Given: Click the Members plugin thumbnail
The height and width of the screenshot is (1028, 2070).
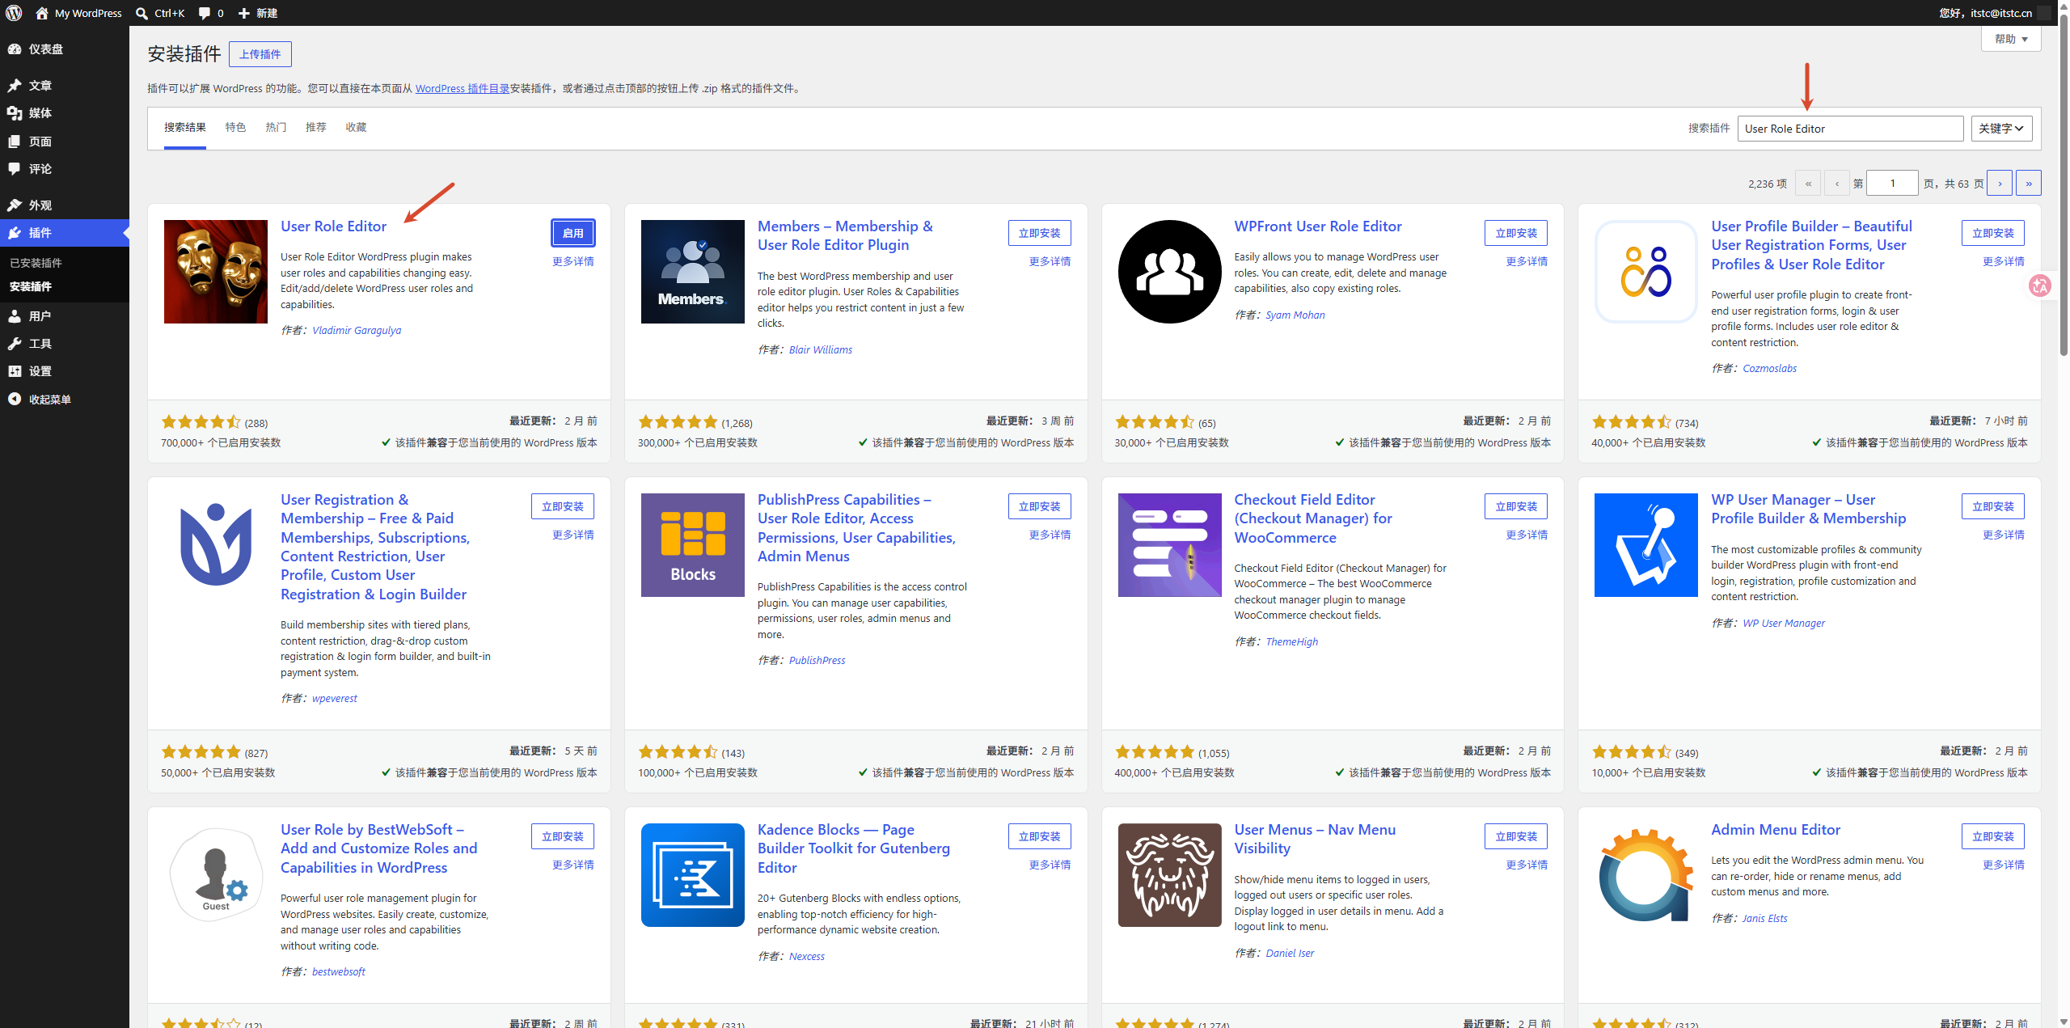Looking at the screenshot, I should pyautogui.click(x=693, y=272).
